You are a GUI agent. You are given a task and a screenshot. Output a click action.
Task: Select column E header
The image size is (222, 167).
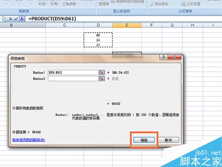coord(127,25)
